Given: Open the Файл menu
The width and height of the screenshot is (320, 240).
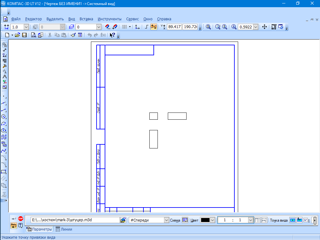Looking at the screenshot, I should [16, 19].
